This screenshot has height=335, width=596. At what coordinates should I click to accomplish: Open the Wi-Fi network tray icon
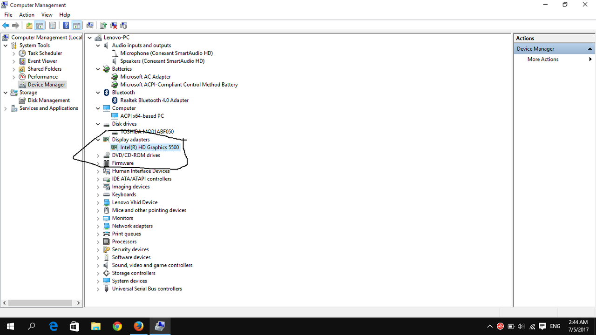click(x=532, y=327)
